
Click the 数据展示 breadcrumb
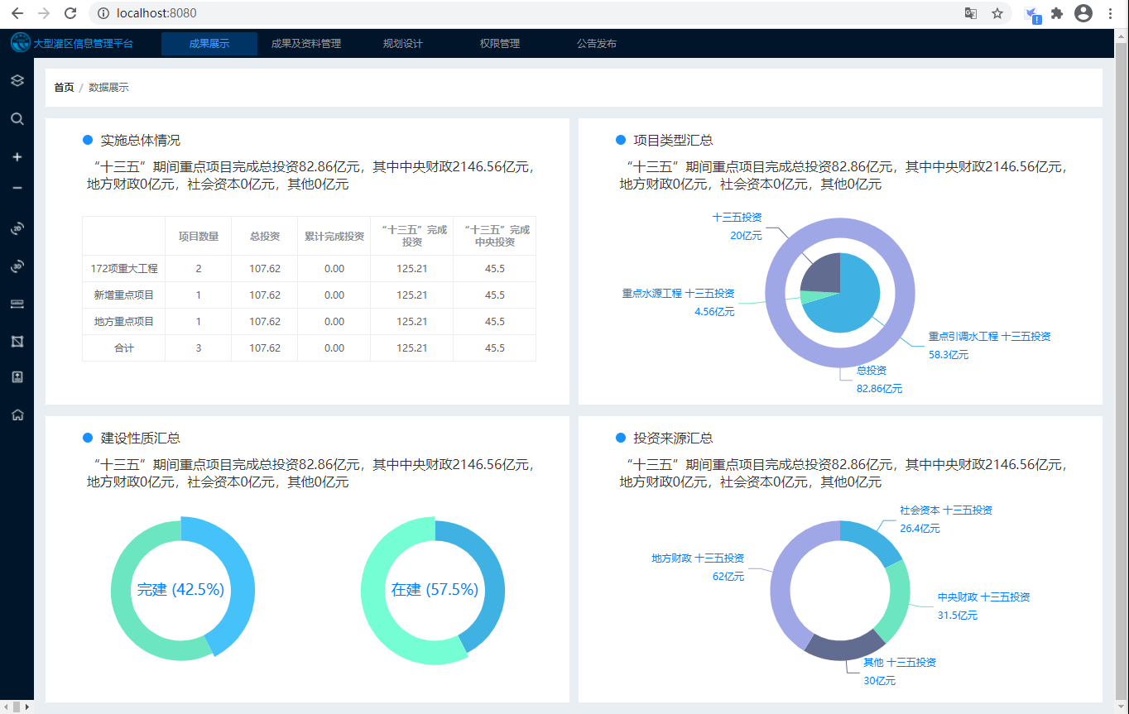108,88
